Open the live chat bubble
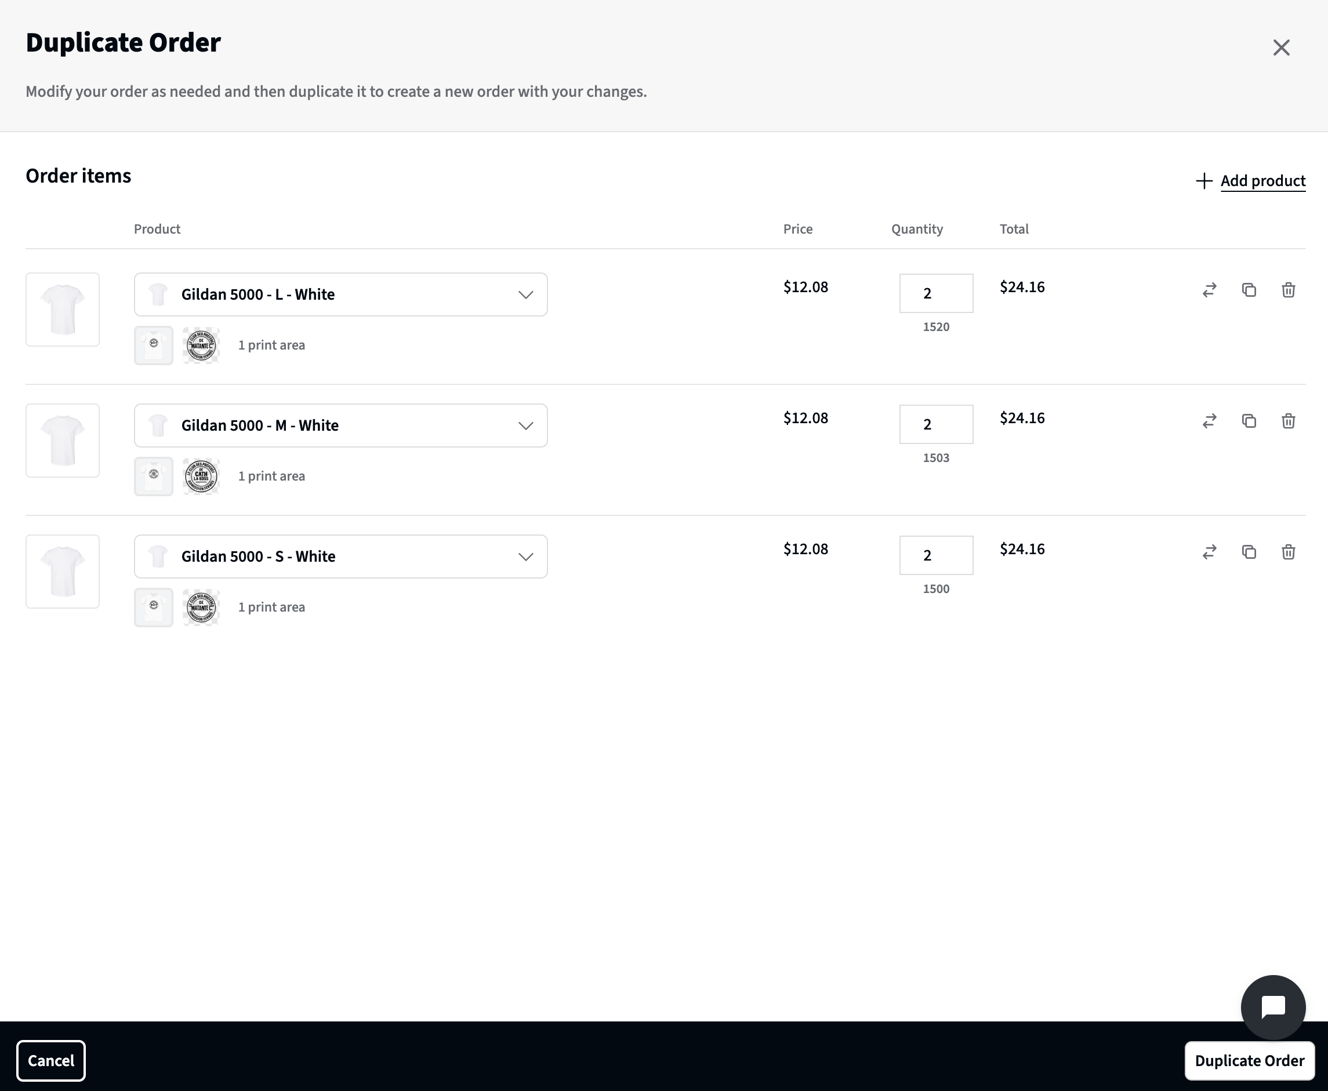The height and width of the screenshot is (1091, 1328). (1273, 1006)
